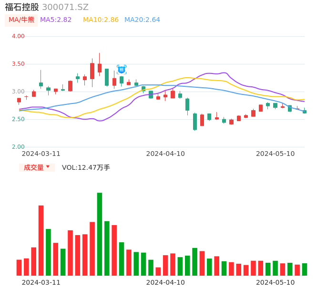Click 2024-04-10 date under price chart
The image size is (327, 289).
(165, 154)
